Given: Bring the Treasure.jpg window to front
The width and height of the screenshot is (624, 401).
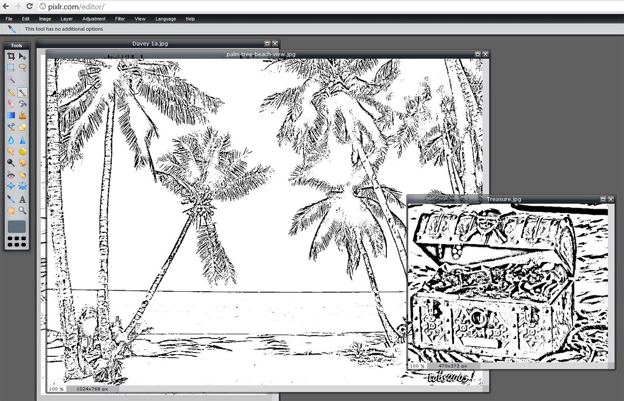Looking at the screenshot, I should coord(504,199).
